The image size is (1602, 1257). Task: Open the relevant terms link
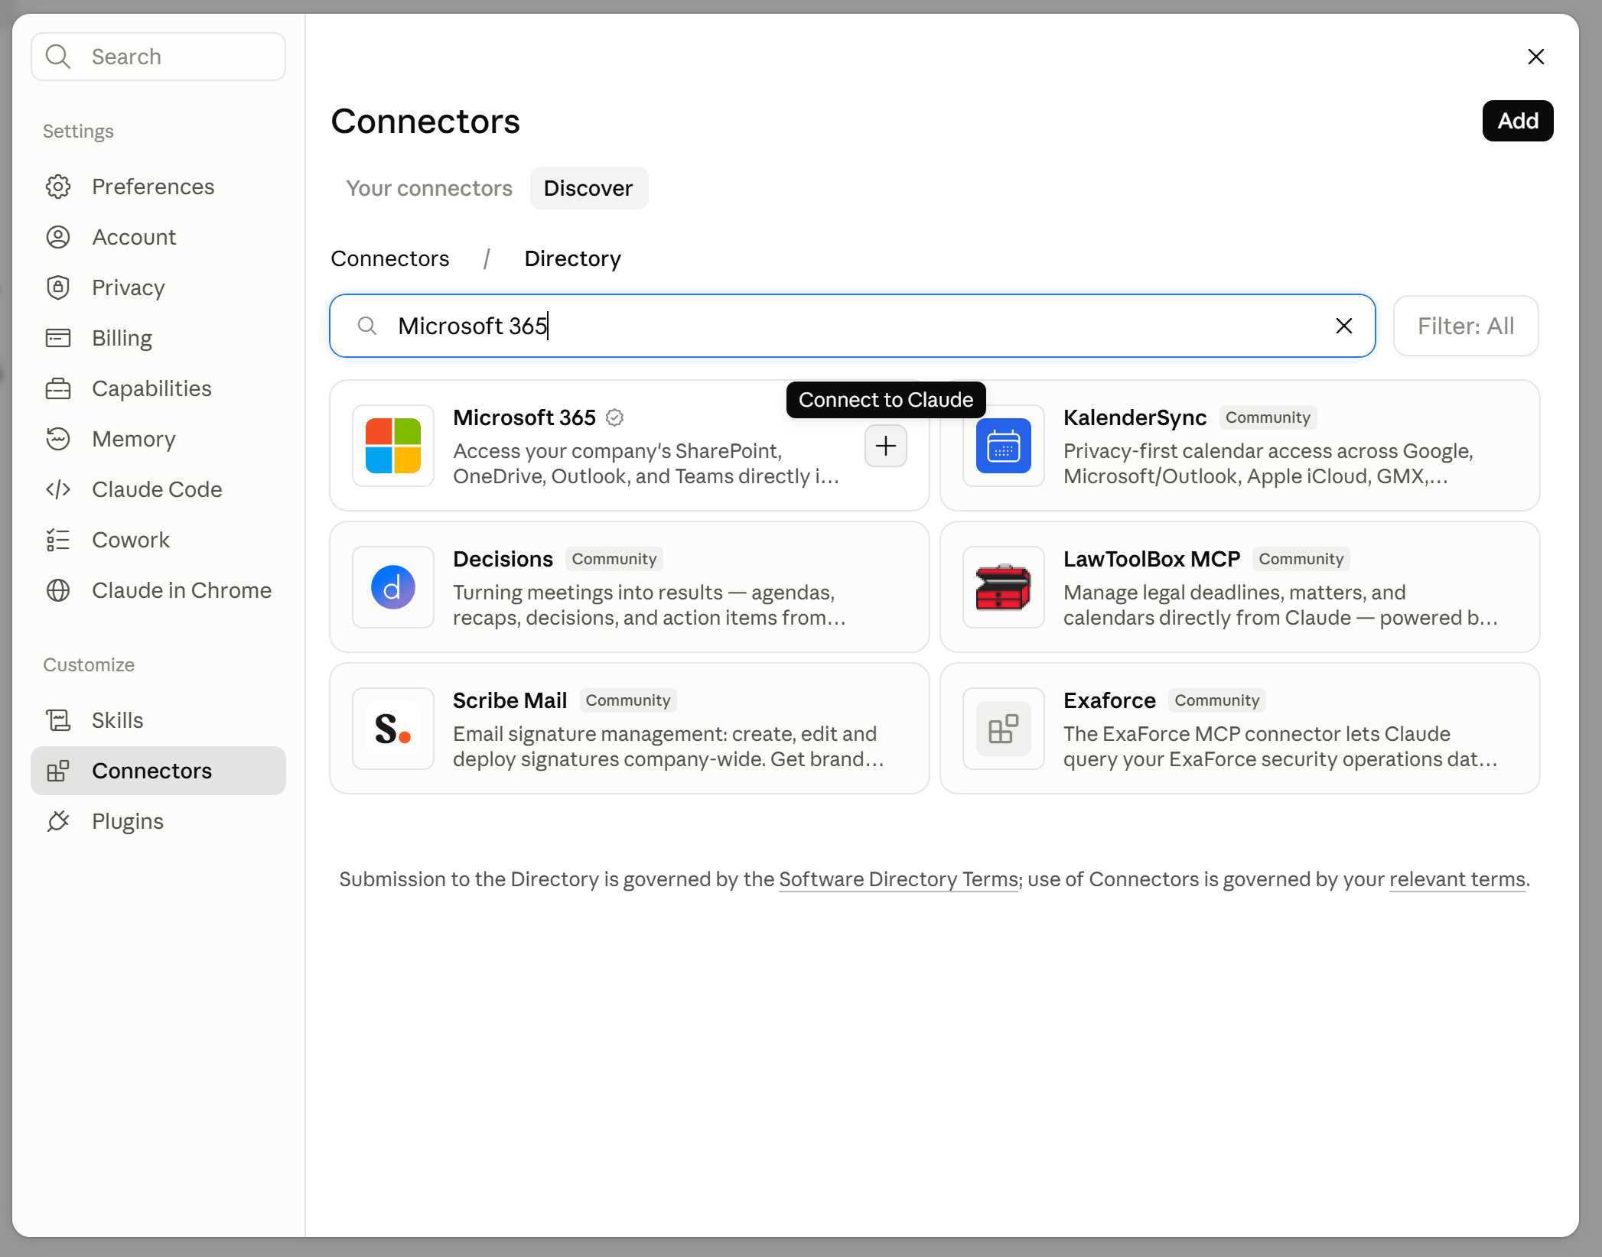1457,879
